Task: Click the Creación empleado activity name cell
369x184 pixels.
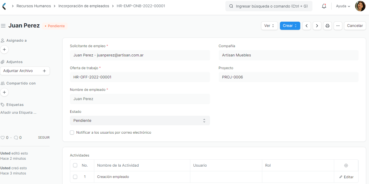Action: [x=142, y=177]
